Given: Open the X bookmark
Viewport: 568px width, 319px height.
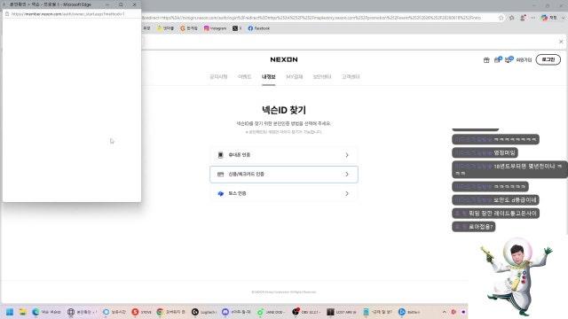Looking at the screenshot, I should (237, 28).
